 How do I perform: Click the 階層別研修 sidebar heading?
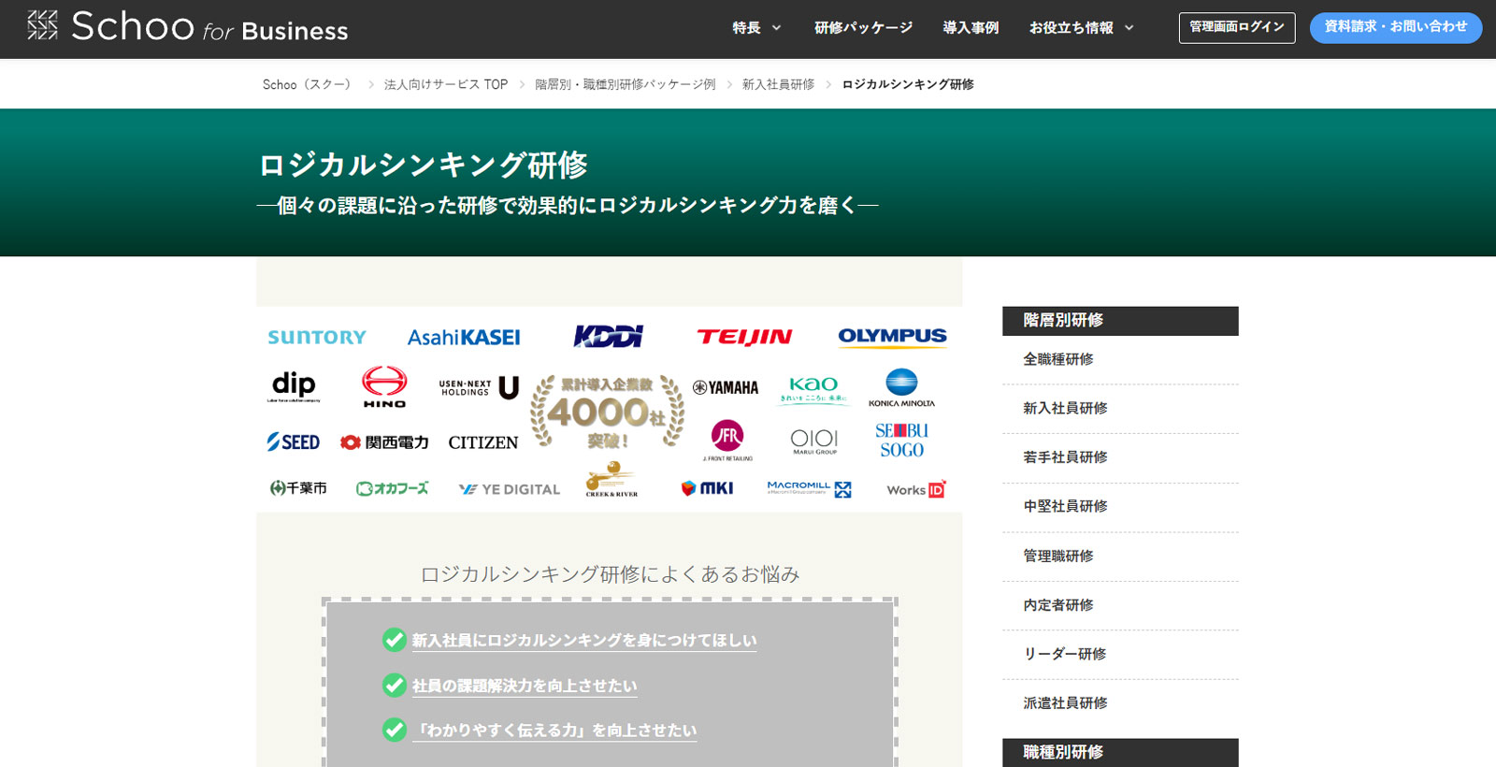click(1120, 321)
